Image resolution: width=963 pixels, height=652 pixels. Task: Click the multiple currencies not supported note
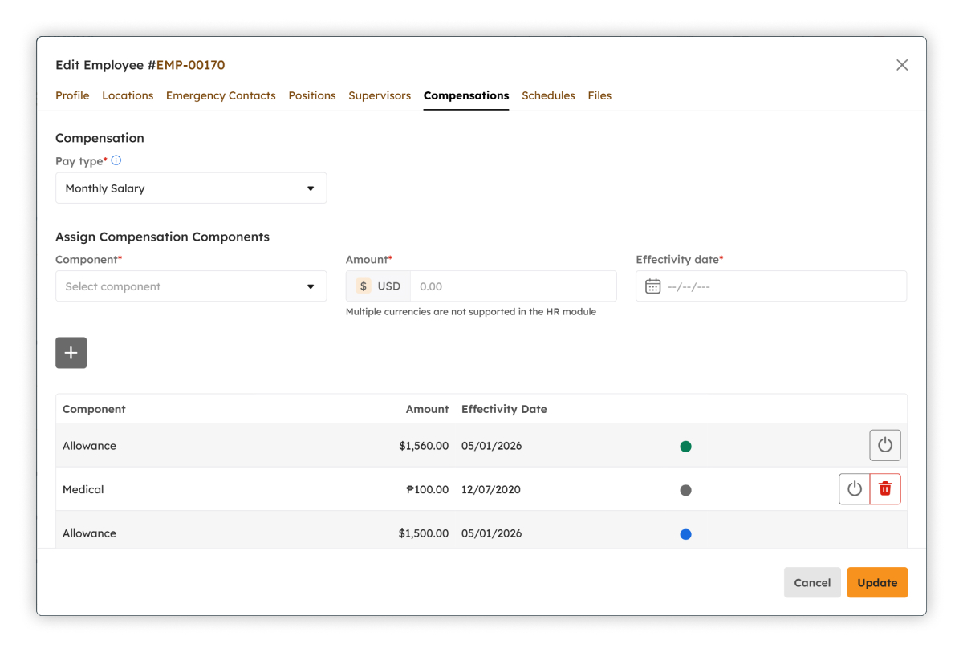pos(471,312)
